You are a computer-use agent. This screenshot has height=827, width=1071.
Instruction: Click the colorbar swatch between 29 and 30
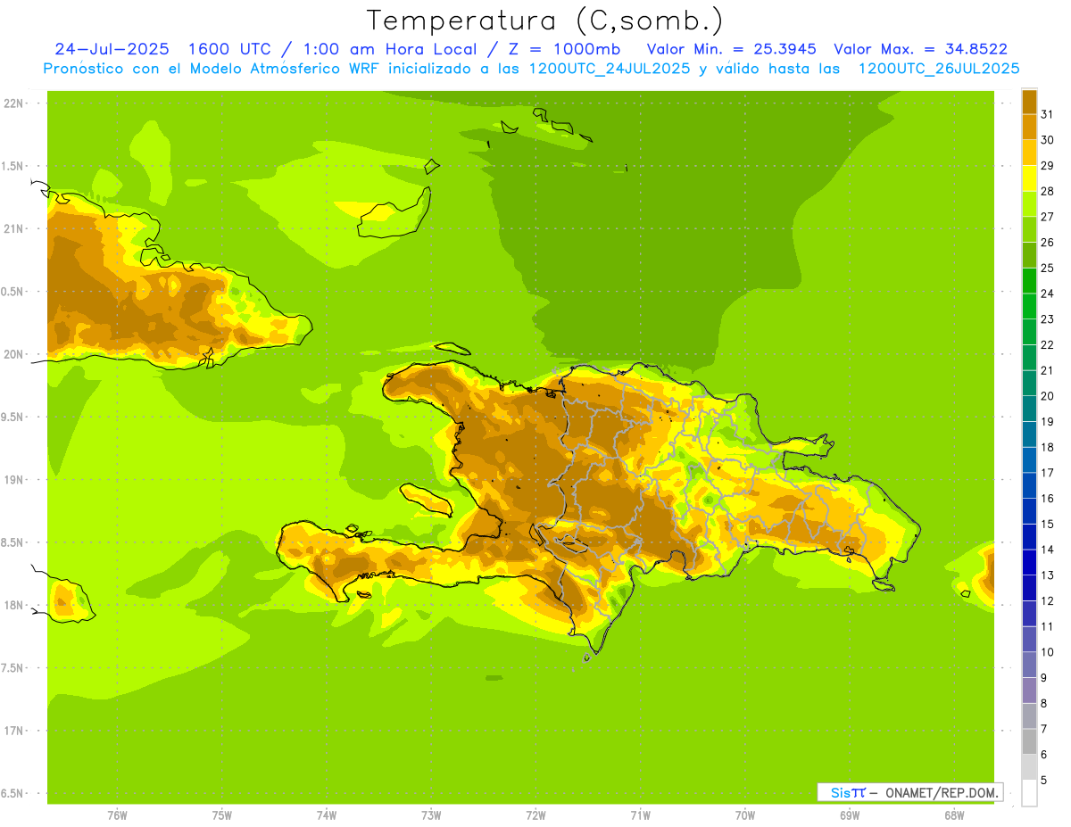[1029, 153]
